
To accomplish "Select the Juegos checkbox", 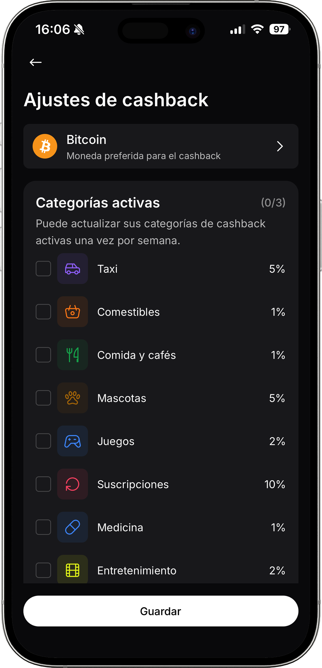I will pyautogui.click(x=43, y=441).
